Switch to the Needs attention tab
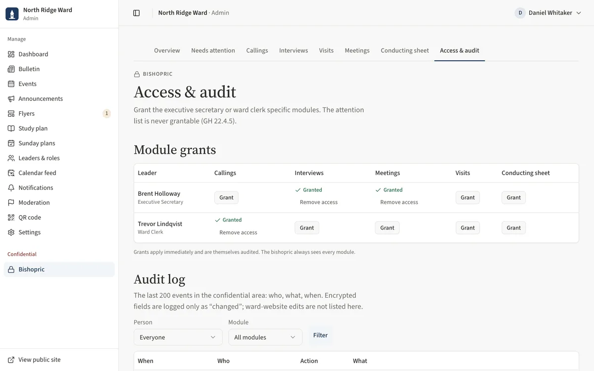Viewport: 594px width, 371px height. pos(213,50)
